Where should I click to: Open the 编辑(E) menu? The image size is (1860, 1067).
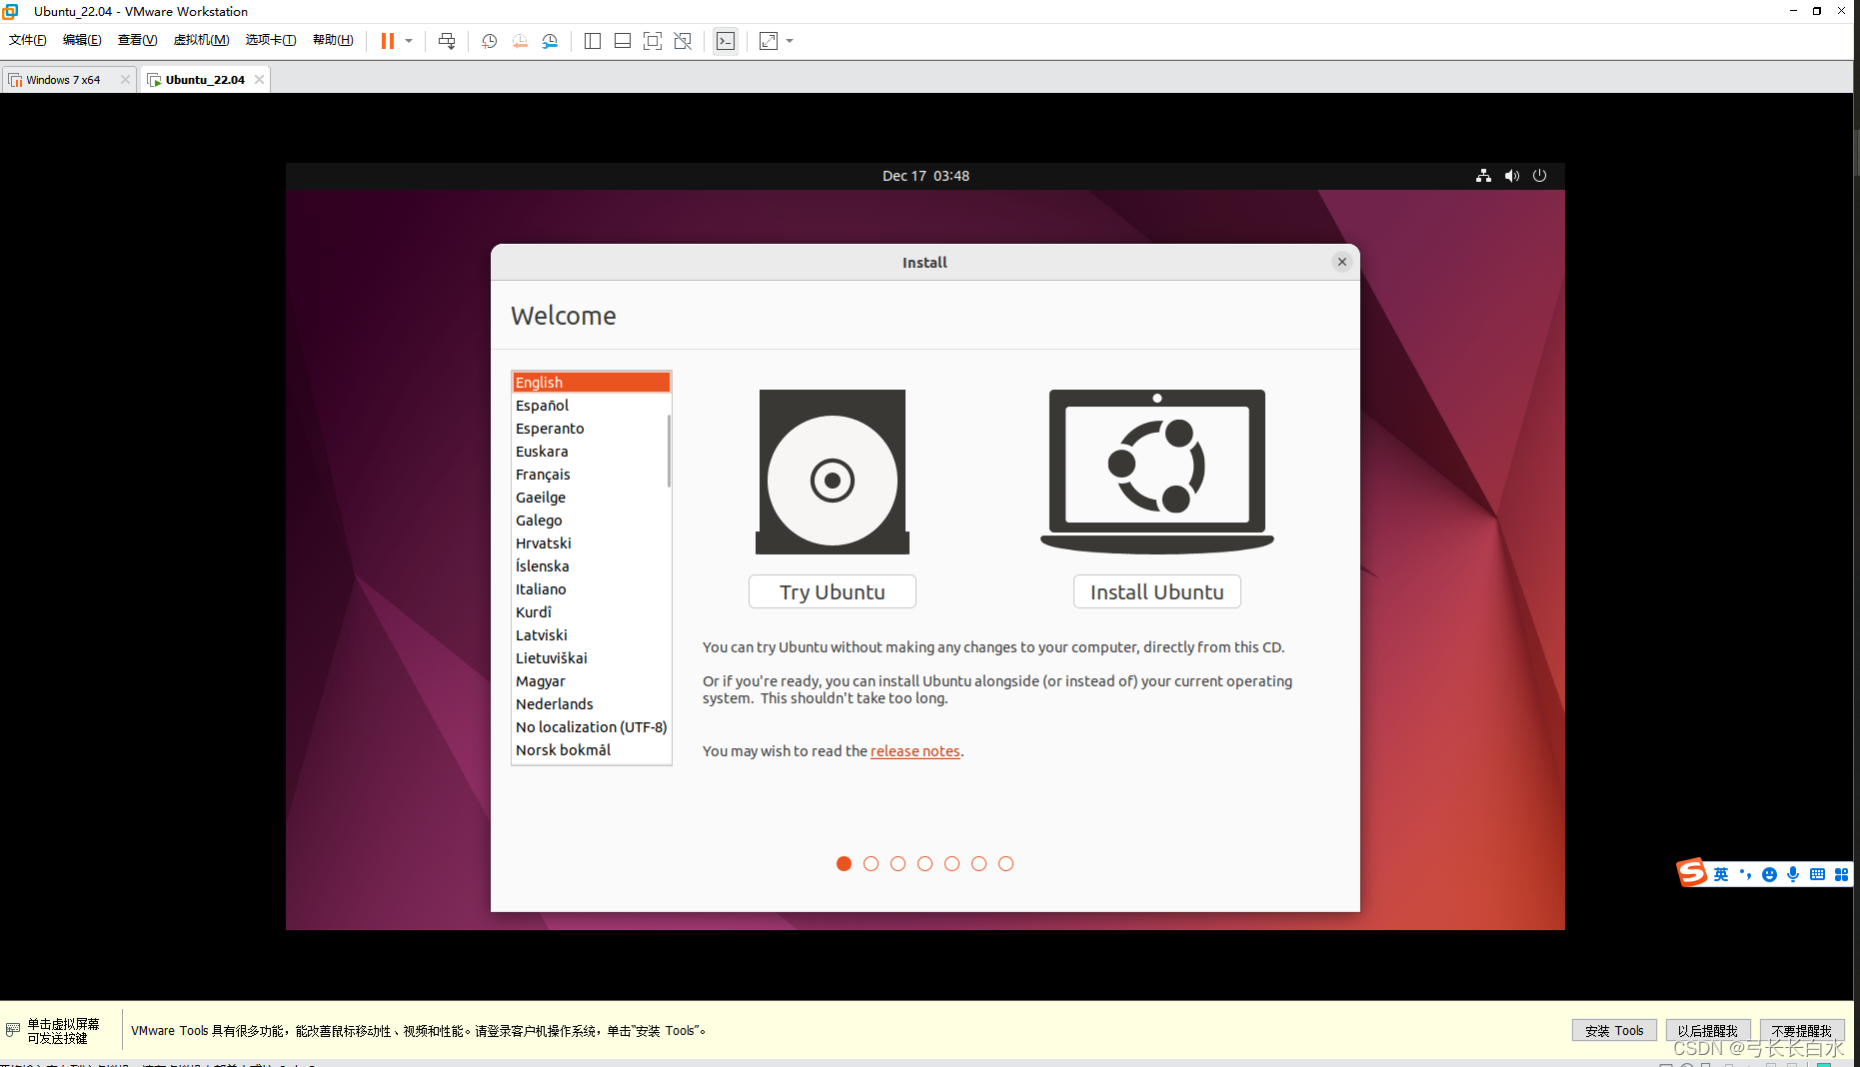(x=82, y=40)
